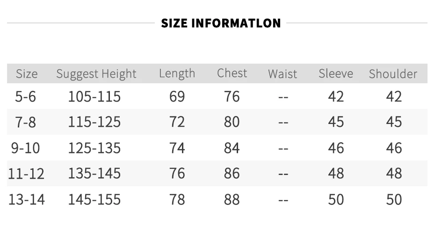Click the Sleeve column header
The width and height of the screenshot is (435, 233).
tap(336, 73)
